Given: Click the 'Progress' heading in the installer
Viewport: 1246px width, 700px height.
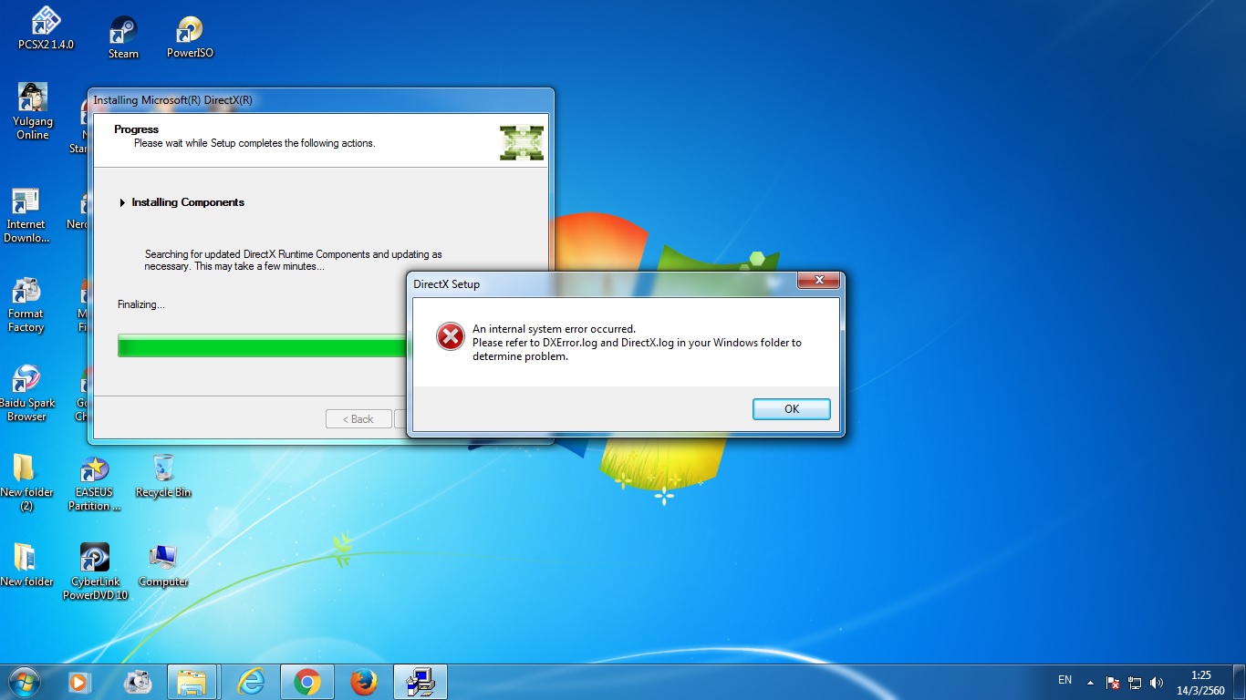Looking at the screenshot, I should click(x=137, y=129).
